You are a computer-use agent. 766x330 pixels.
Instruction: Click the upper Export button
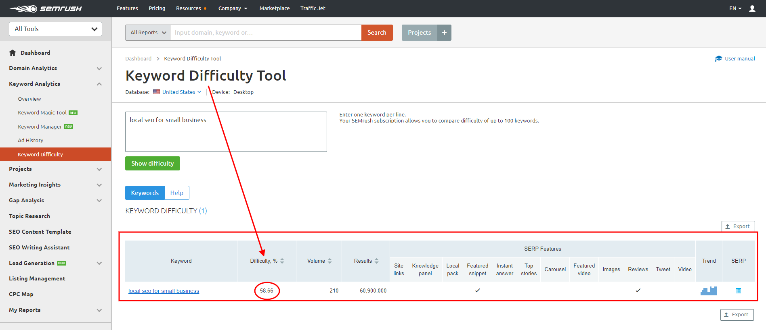738,226
